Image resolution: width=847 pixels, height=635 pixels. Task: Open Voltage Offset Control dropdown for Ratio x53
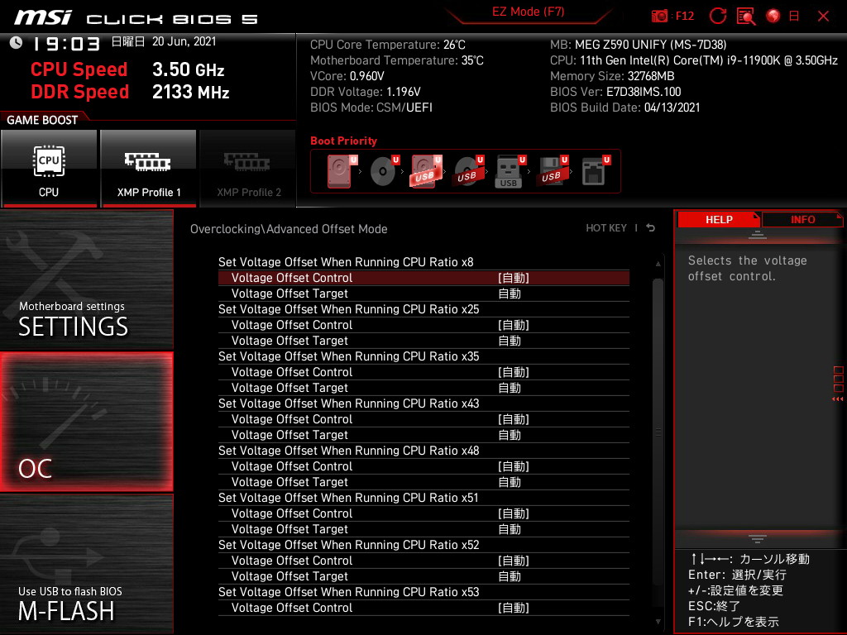(423, 608)
